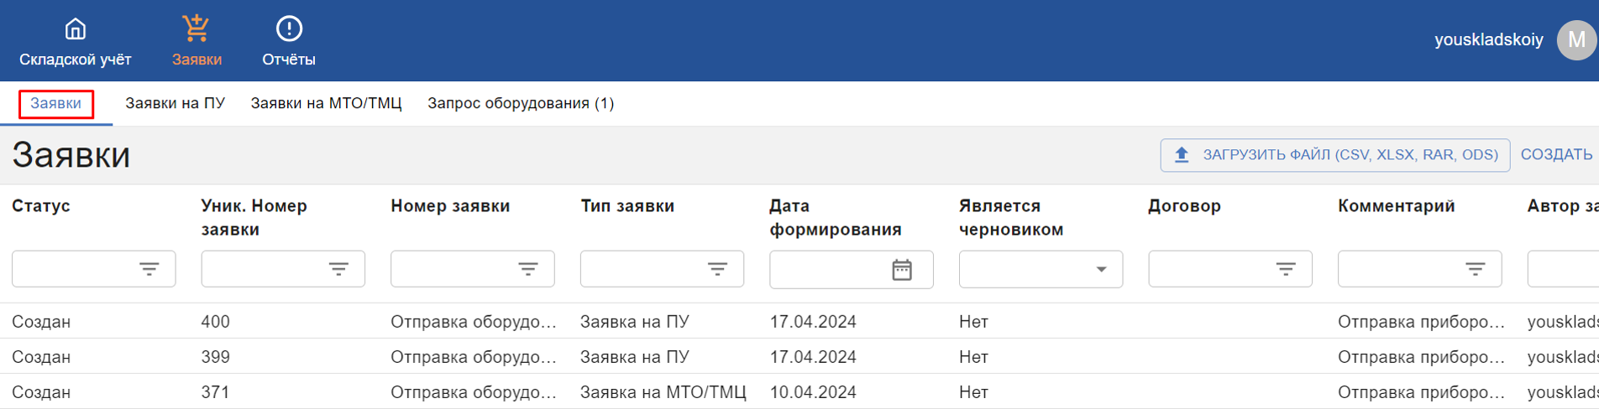Focus the Статус filter input field
The width and height of the screenshot is (1599, 409).
tap(93, 269)
